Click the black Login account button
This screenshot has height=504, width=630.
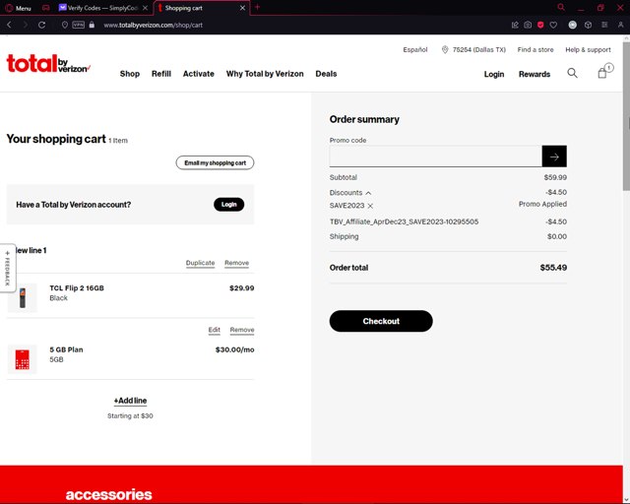(228, 205)
